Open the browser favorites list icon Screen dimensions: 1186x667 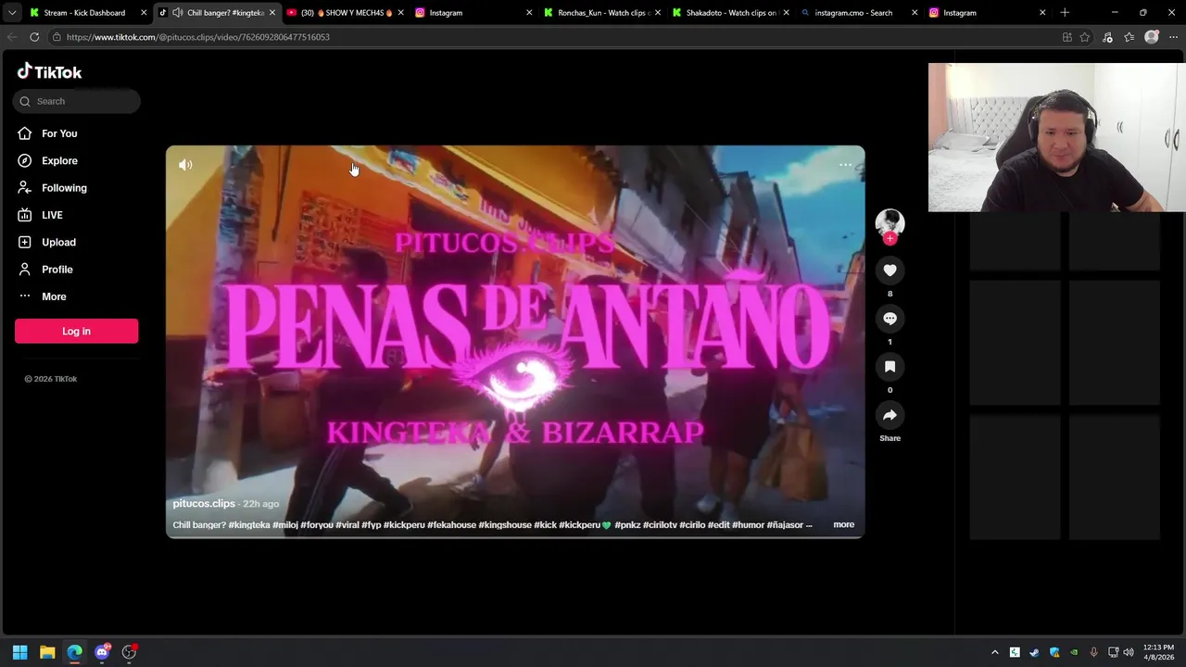click(x=1129, y=37)
